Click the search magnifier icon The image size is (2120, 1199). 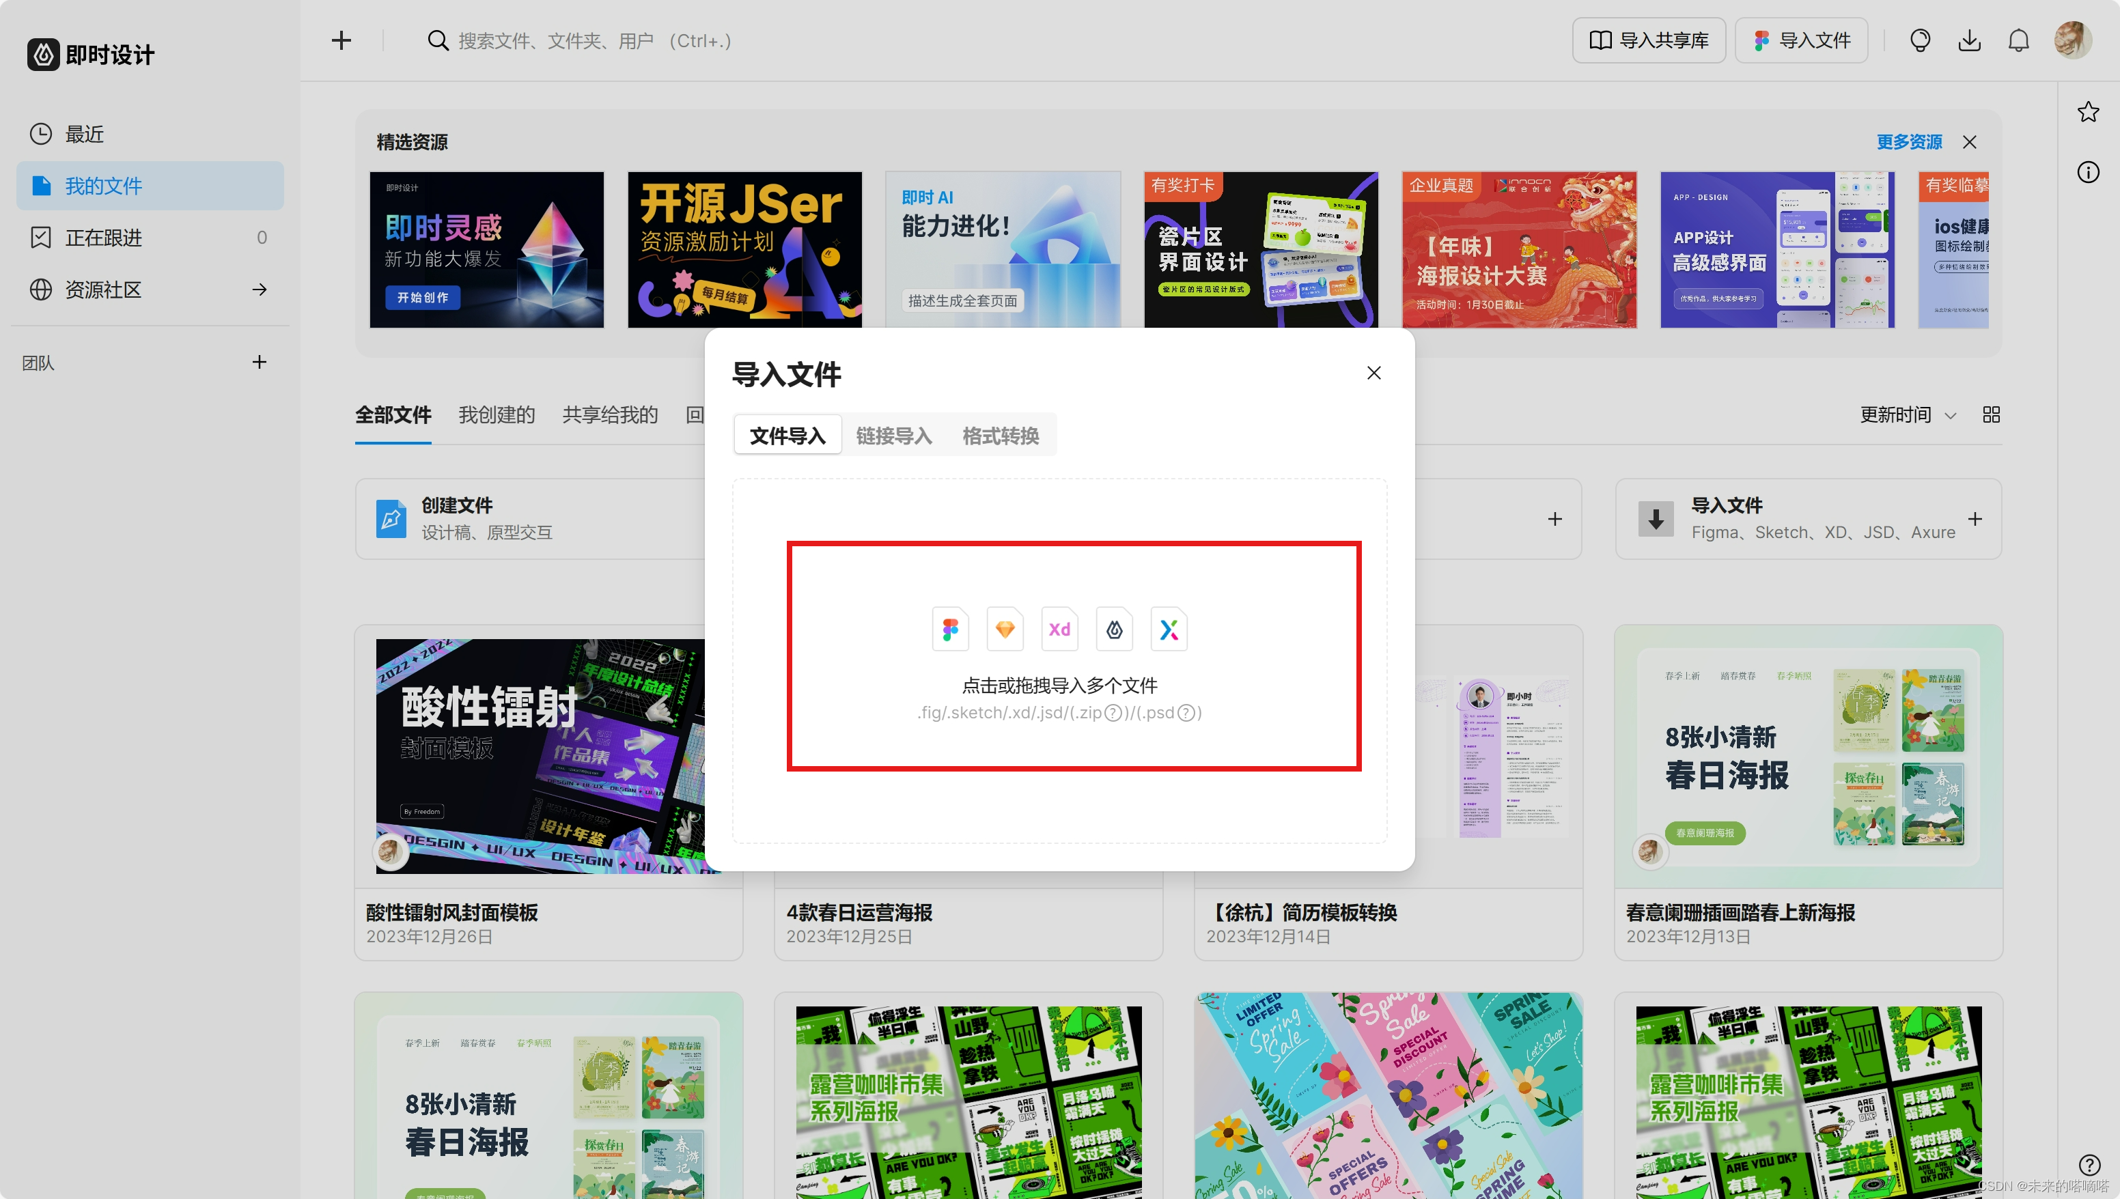coord(438,40)
